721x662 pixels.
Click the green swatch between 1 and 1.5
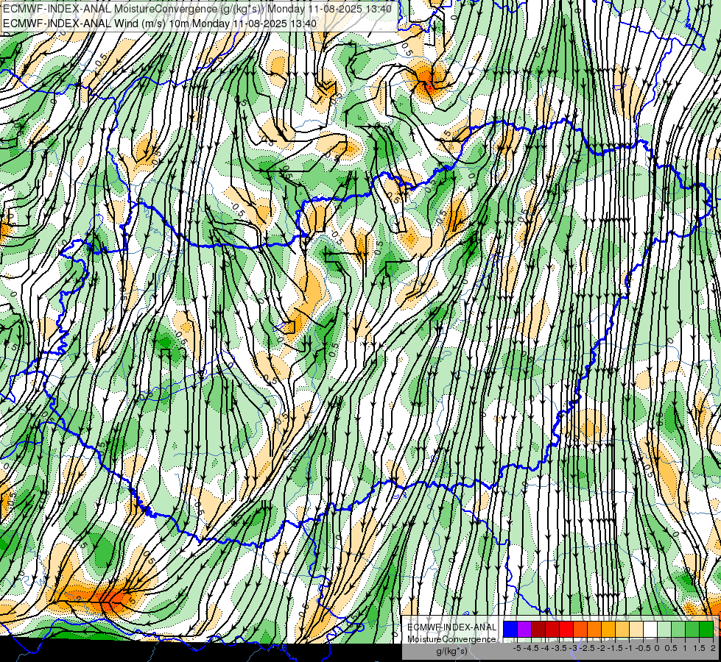[x=692, y=630]
